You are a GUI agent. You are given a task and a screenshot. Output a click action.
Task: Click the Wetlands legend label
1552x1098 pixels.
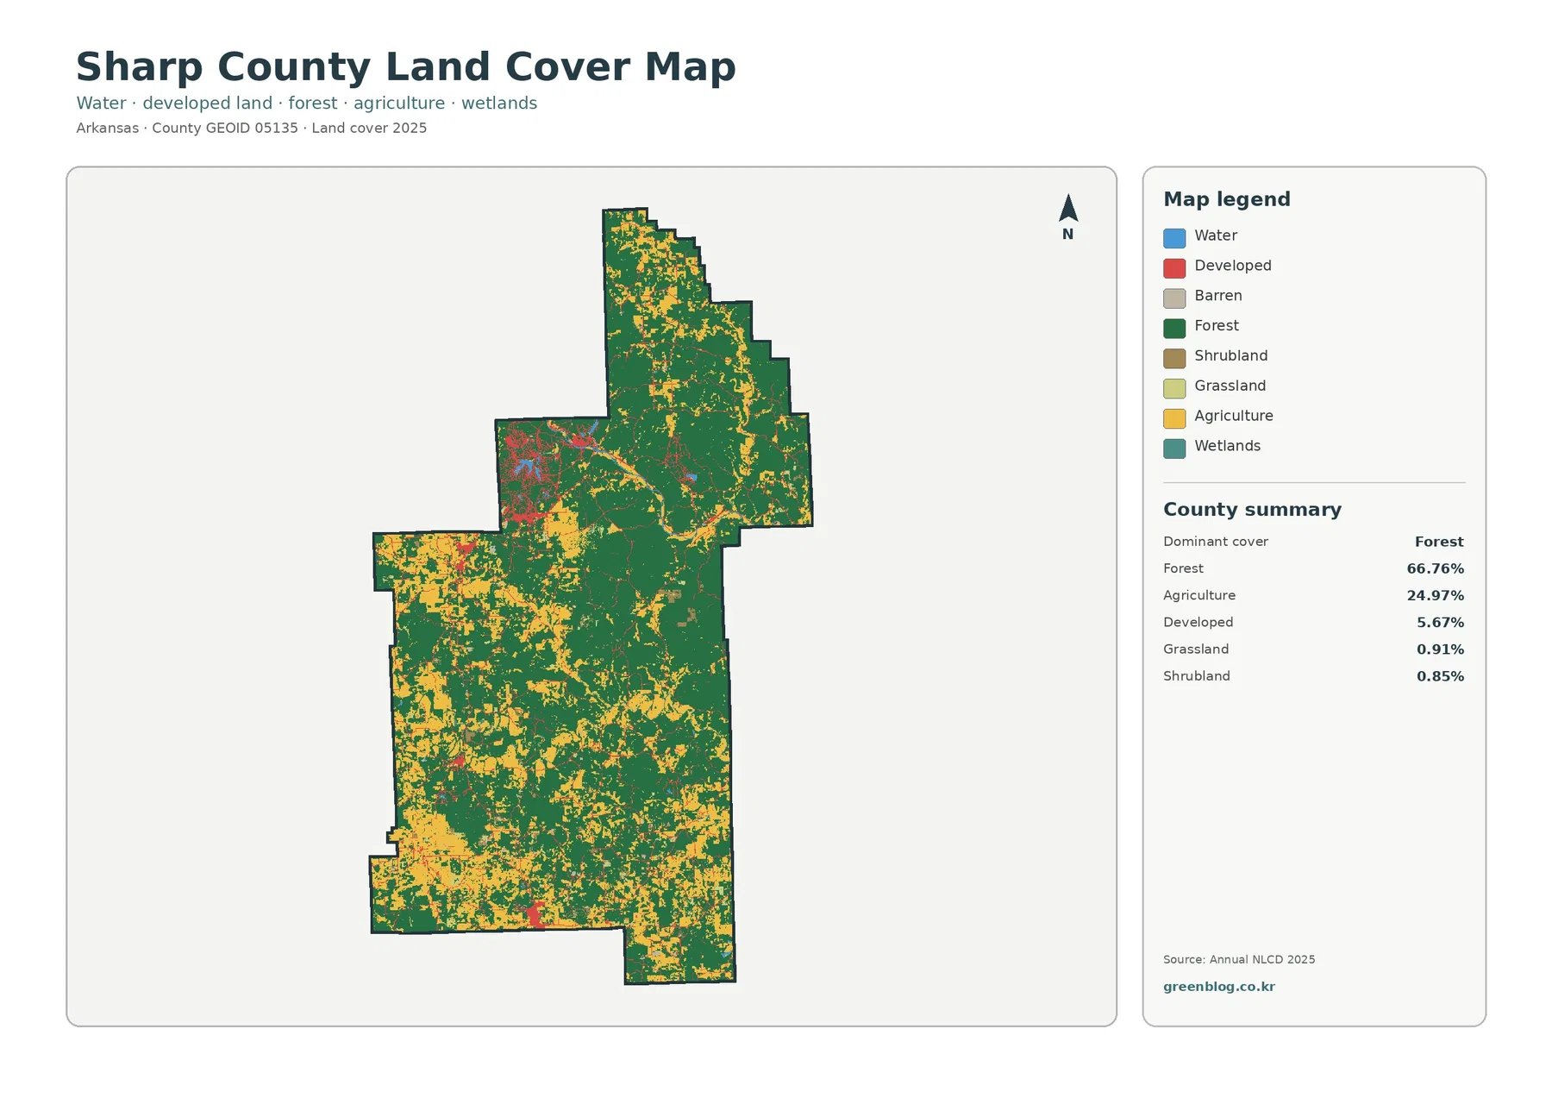(x=1228, y=446)
